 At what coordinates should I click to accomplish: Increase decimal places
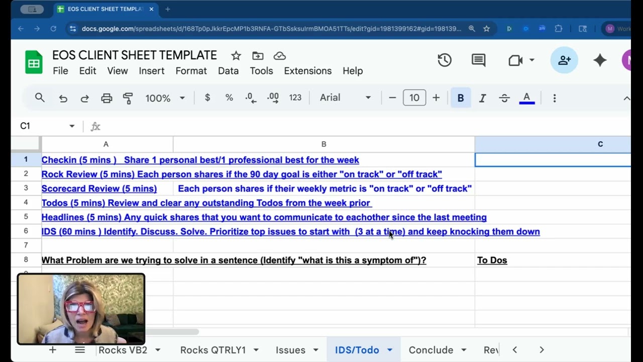pos(273,98)
